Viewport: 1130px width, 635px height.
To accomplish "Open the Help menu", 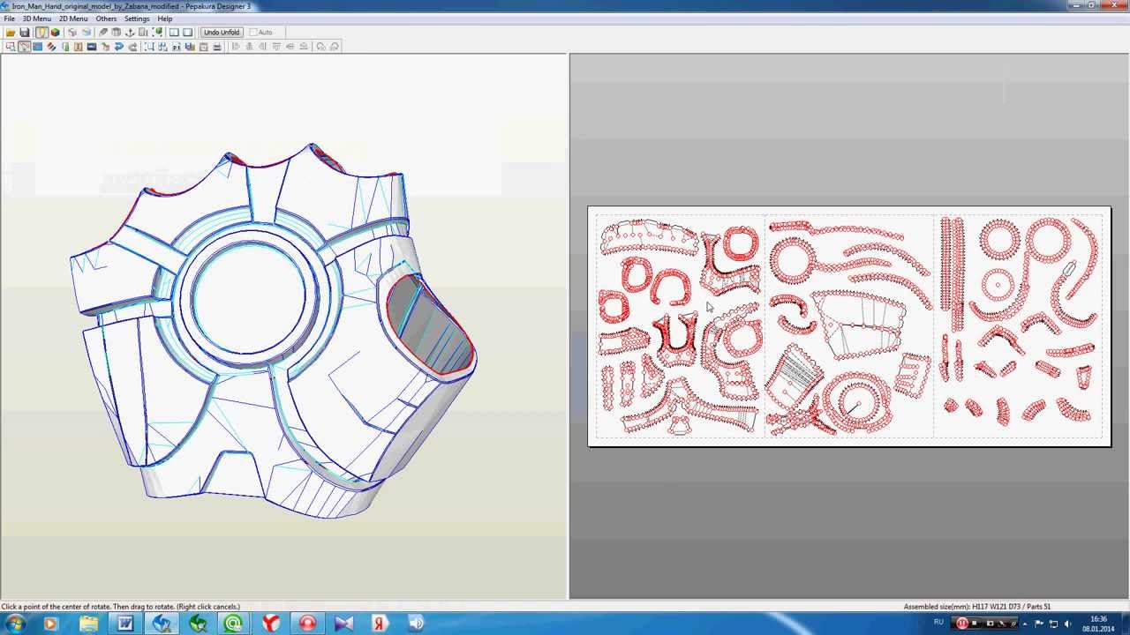I will (165, 19).
